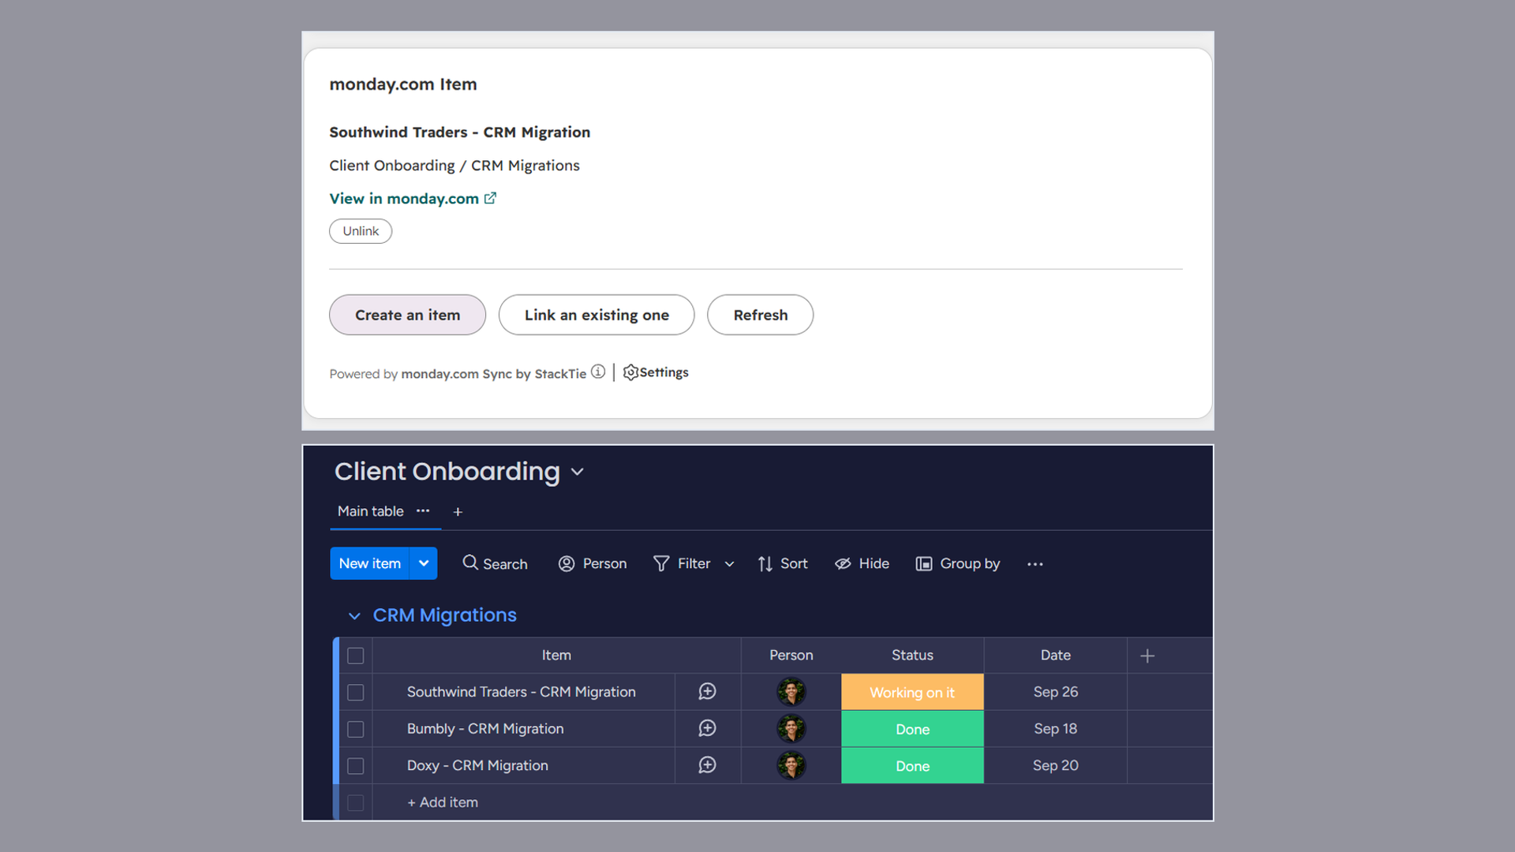Select all items with header checkbox
1515x852 pixels.
356,656
